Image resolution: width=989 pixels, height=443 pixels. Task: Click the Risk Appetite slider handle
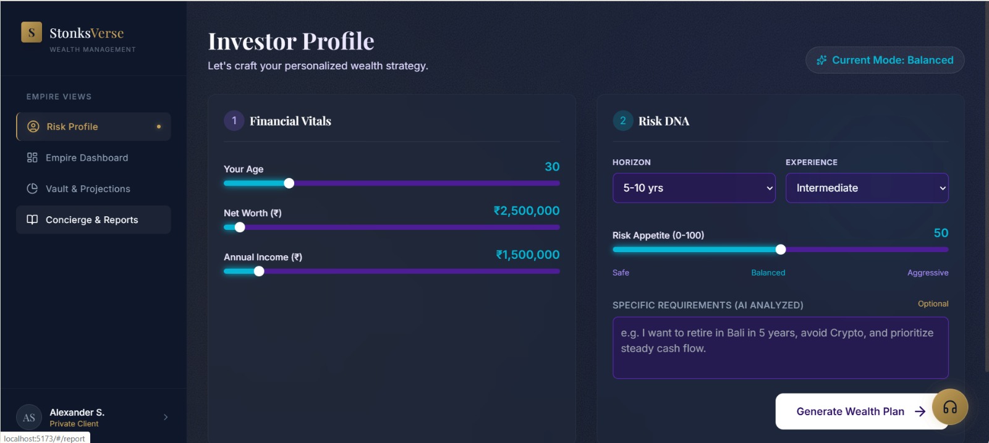click(781, 250)
